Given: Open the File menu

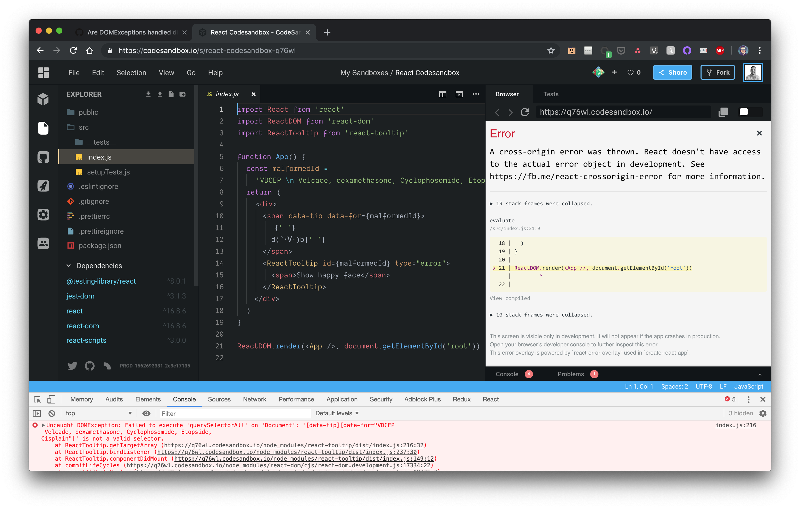Looking at the screenshot, I should click(74, 73).
